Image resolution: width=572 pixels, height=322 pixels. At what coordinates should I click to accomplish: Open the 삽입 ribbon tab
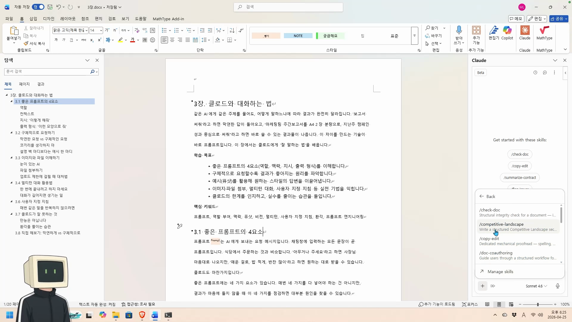(x=33, y=19)
